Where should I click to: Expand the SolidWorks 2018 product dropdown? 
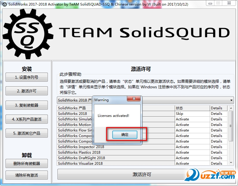tap(231, 100)
